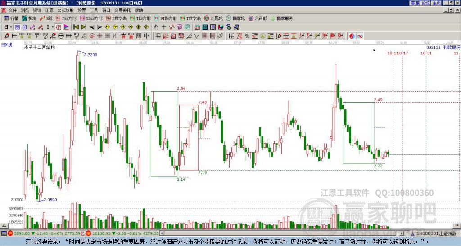Image resolution: width=461 pixels, height=246 pixels.
Task: Switch to the K线 view
Action: 45,18
